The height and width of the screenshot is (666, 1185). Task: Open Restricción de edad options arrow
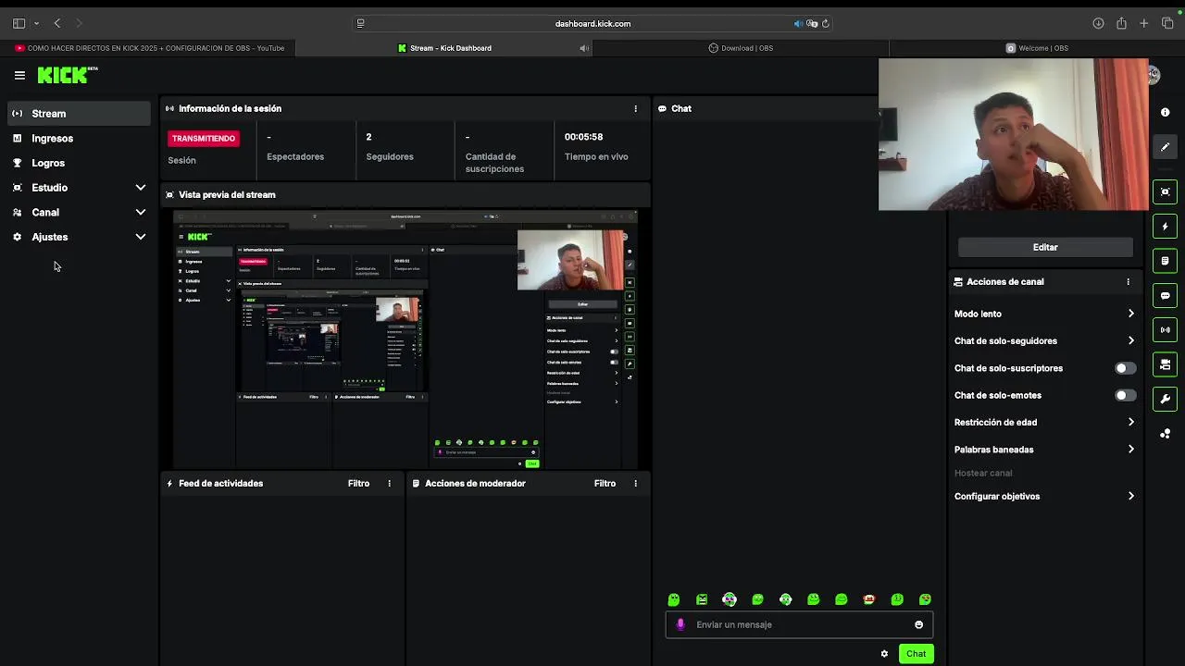(x=1130, y=422)
